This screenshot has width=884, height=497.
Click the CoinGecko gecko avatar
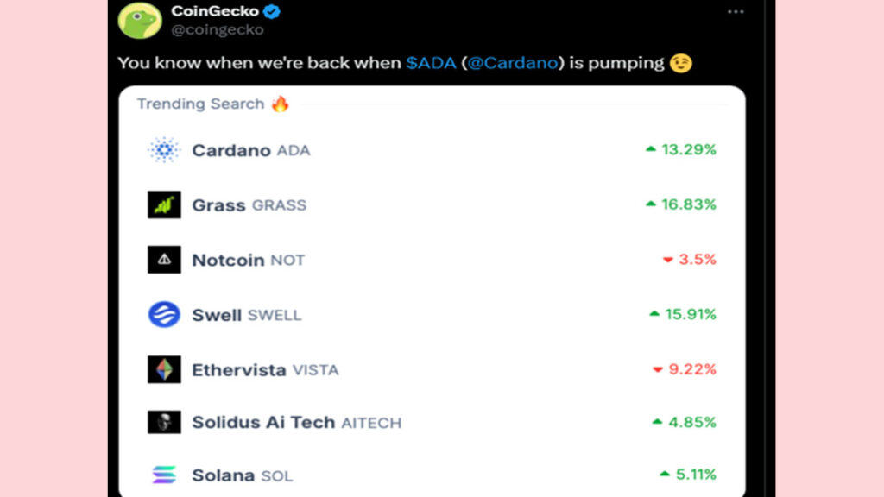pos(140,21)
